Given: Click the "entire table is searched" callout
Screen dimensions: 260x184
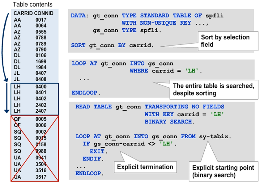Looking at the screenshot, I should tap(213, 89).
